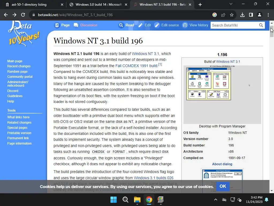
Task: Click the muted volume tray icon
Action: click(x=239, y=200)
